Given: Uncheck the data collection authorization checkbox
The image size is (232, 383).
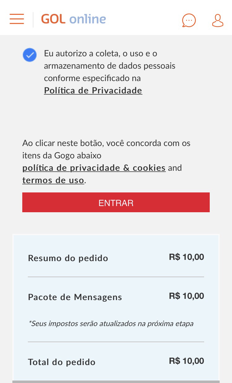Looking at the screenshot, I should tap(30, 55).
